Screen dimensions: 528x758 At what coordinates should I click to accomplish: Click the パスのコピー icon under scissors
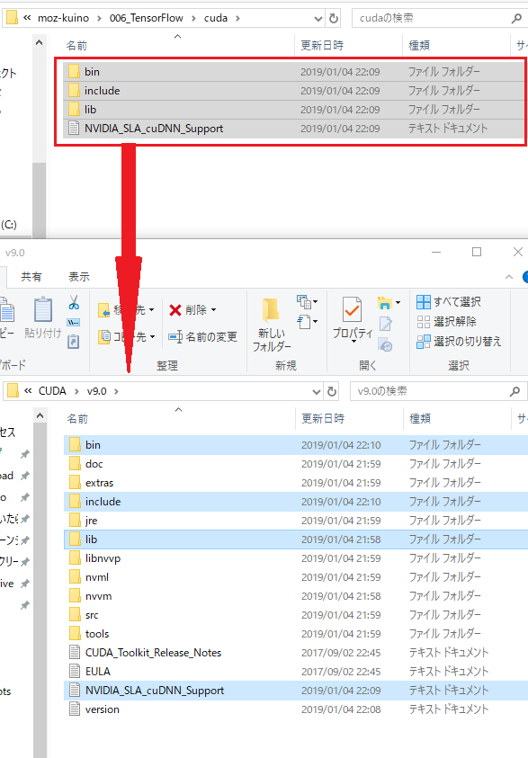(x=74, y=323)
